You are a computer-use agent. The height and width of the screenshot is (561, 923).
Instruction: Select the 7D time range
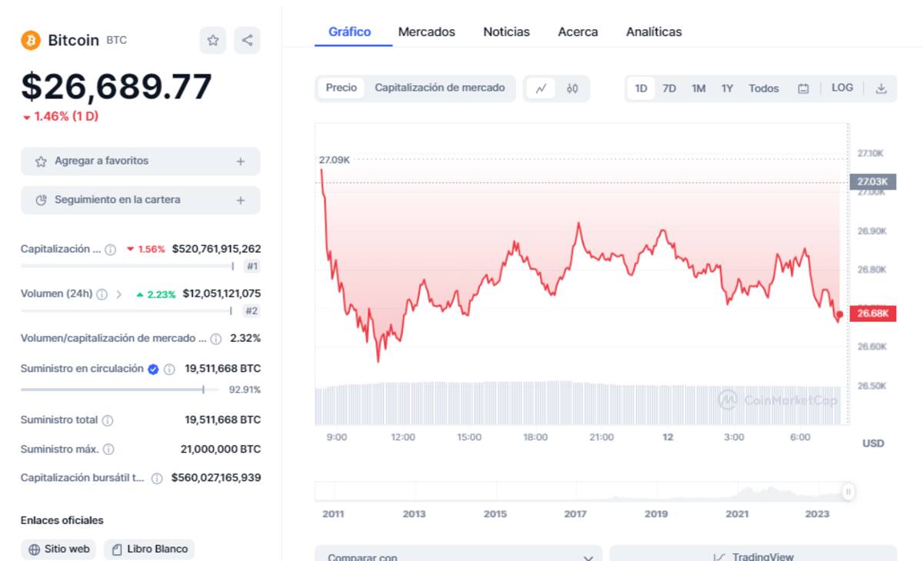tap(669, 88)
